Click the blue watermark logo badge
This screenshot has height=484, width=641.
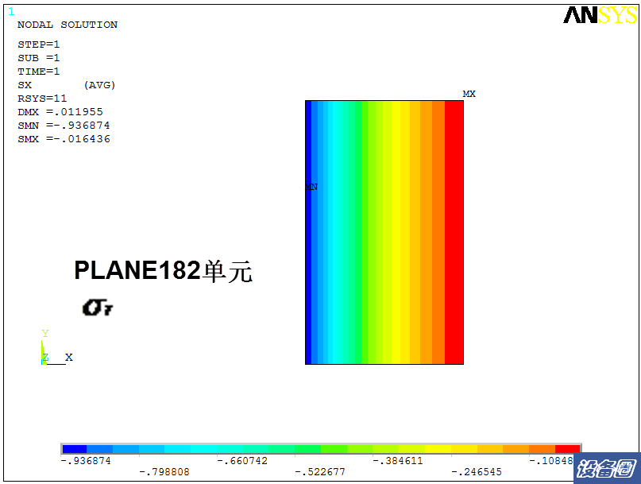[x=607, y=468]
